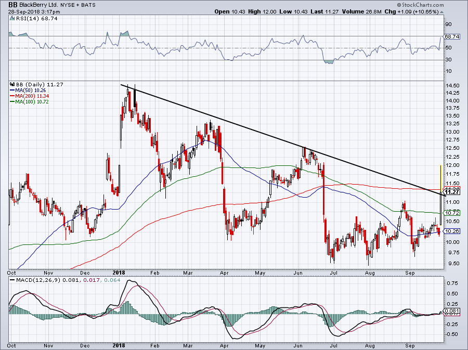
Task: Select the BB ticker symbol in header
Action: click(12, 5)
